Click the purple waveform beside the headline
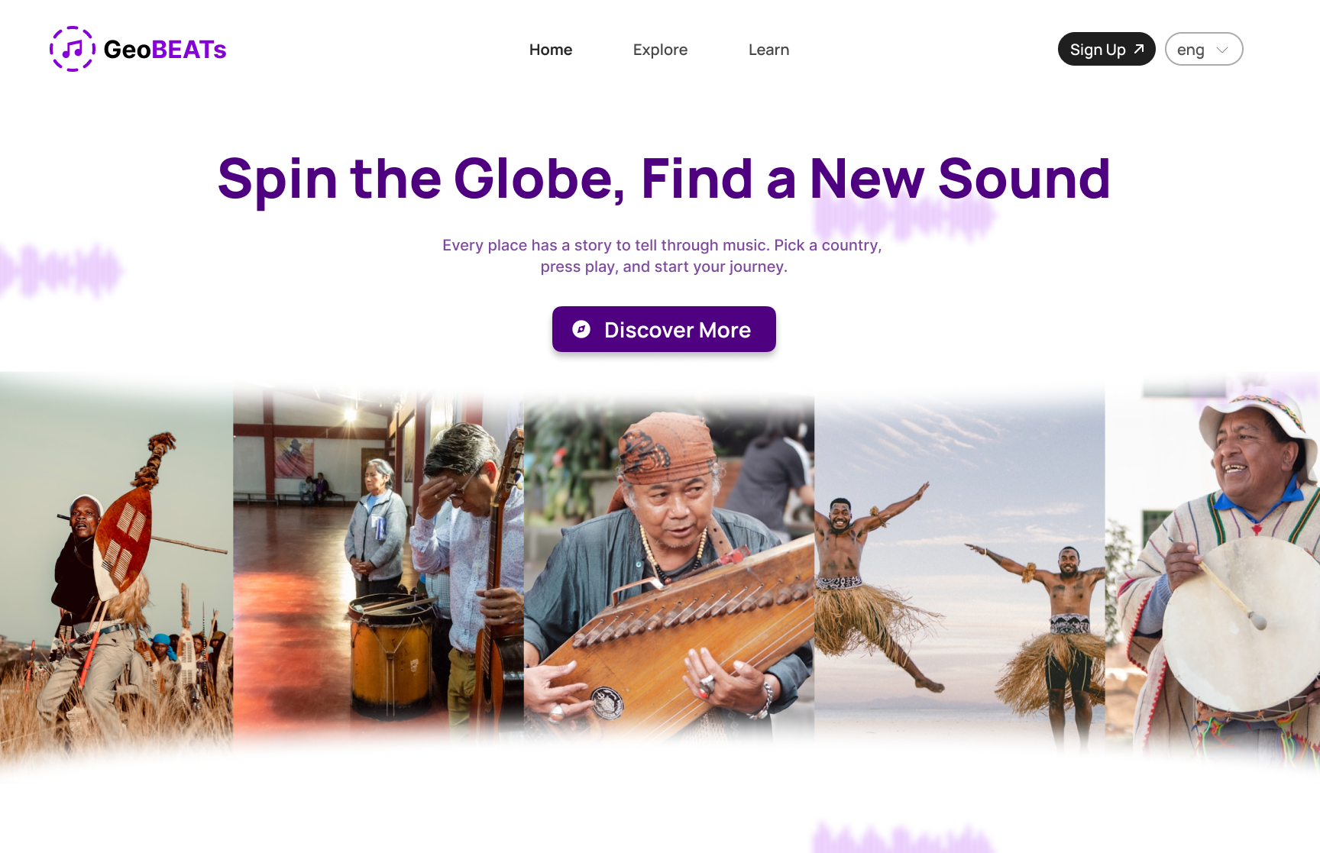The width and height of the screenshot is (1320, 853). pos(905,218)
